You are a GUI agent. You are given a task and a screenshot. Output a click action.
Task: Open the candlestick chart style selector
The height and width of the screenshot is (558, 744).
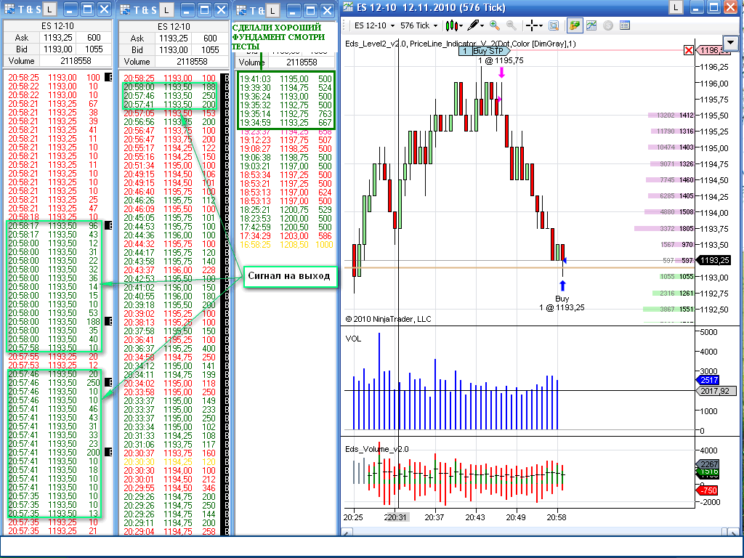tap(454, 25)
